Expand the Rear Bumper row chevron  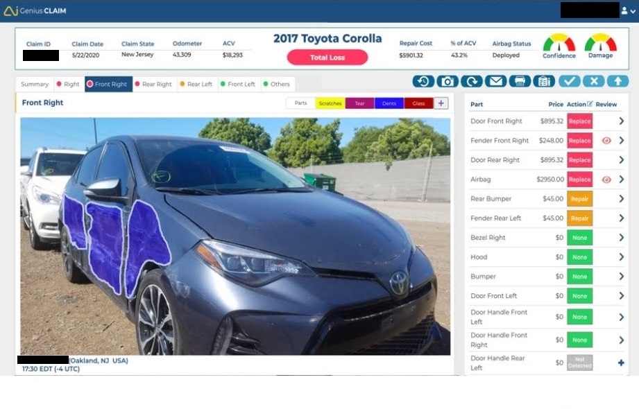621,199
